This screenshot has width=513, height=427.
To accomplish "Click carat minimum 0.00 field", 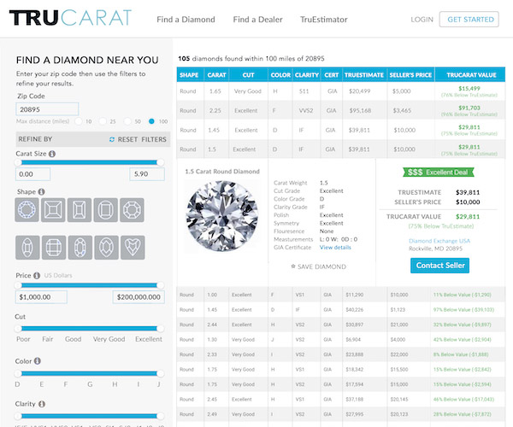I will [33, 174].
